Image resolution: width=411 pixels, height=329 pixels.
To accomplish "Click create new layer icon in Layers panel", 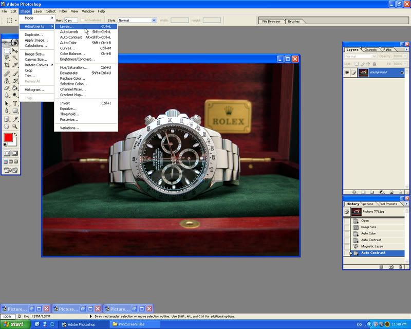I will [x=391, y=192].
